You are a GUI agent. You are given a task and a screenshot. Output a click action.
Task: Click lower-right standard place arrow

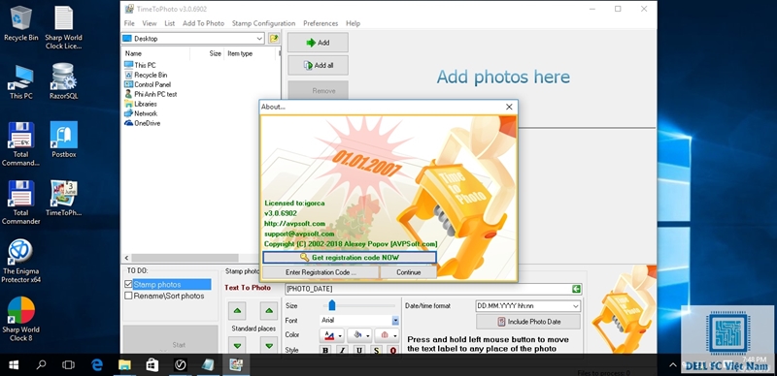tap(269, 345)
